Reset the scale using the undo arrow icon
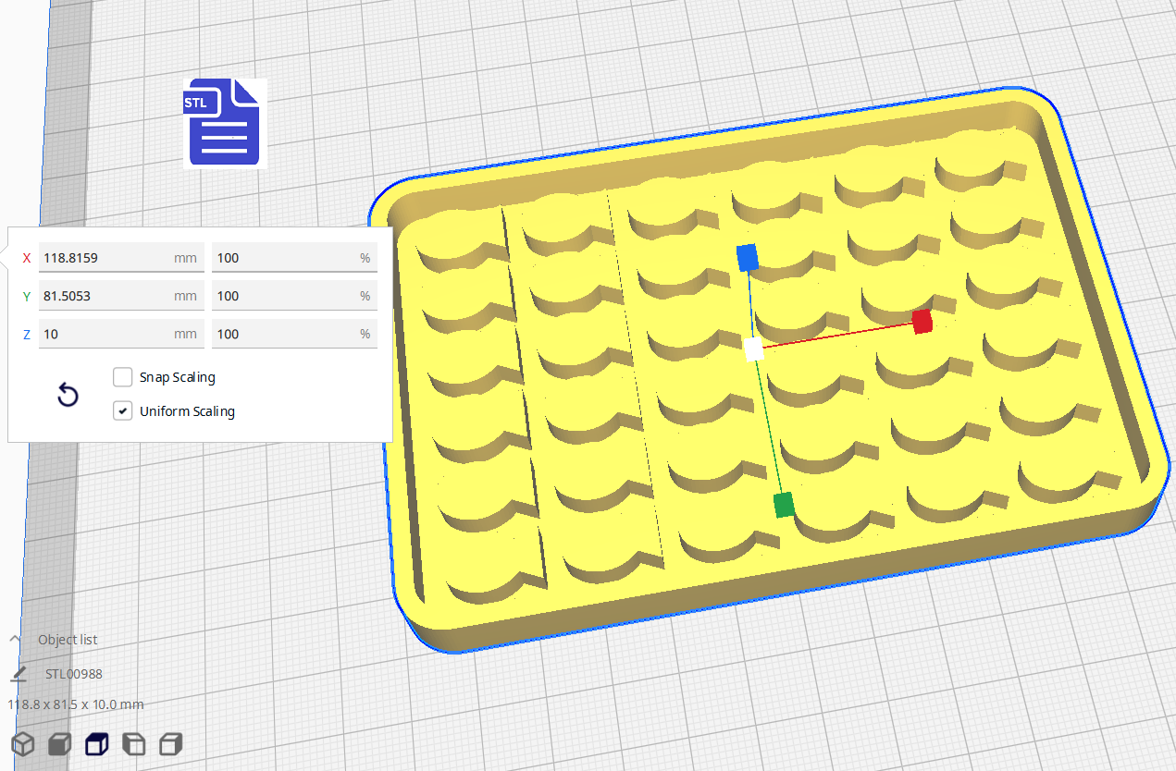Image resolution: width=1176 pixels, height=771 pixels. pos(68,395)
